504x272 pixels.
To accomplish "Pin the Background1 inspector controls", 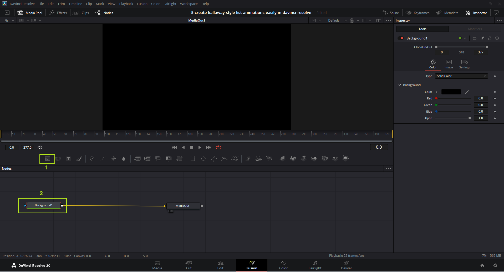I will point(482,38).
